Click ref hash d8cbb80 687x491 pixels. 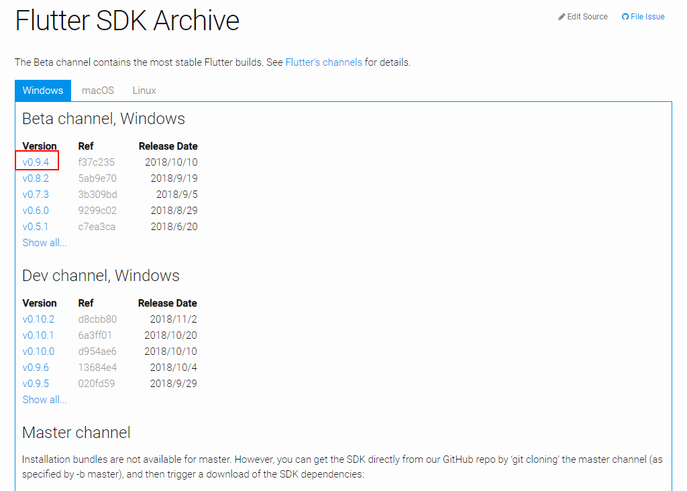97,319
